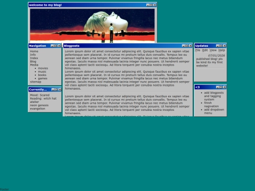
Task: Minimize the Navigation window
Action: (x=52, y=46)
